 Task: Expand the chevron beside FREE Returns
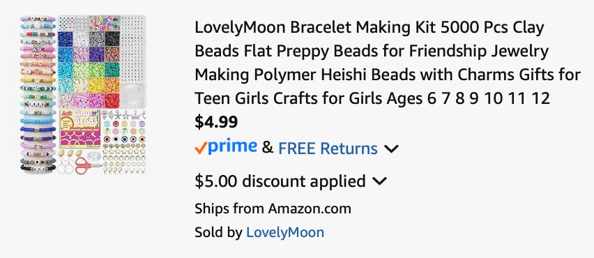(391, 149)
